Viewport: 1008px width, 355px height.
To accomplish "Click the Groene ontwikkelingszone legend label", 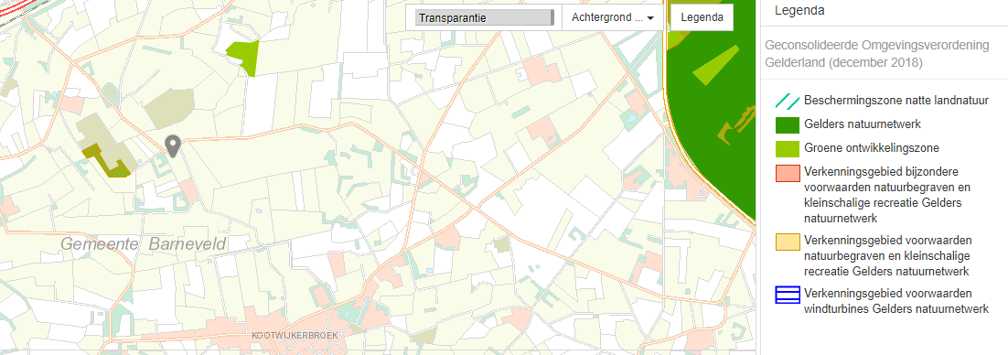I will click(871, 148).
